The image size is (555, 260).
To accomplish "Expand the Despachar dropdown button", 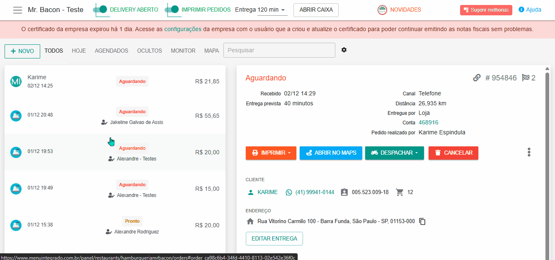I will pos(394,153).
